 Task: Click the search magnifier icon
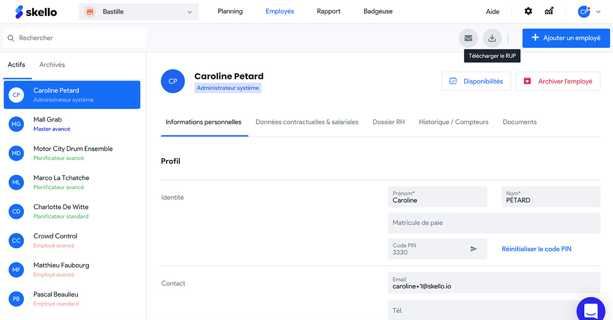point(11,38)
